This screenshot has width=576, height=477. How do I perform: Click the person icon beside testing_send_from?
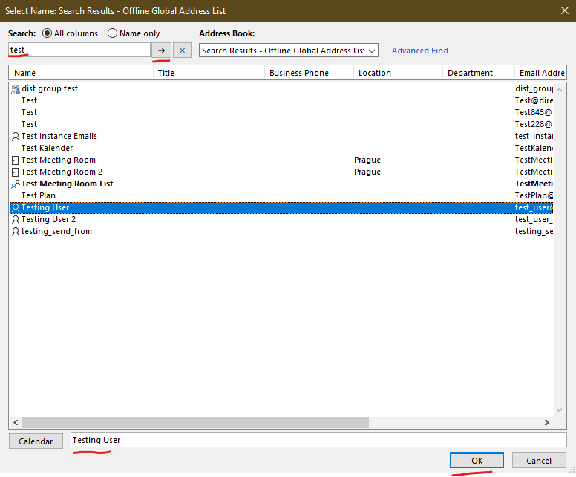click(16, 232)
